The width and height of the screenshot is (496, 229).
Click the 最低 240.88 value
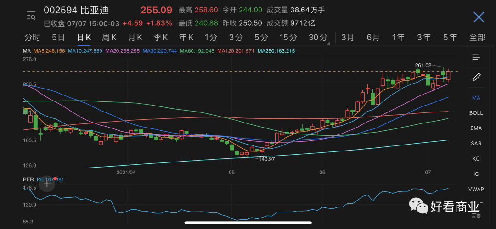(198, 23)
